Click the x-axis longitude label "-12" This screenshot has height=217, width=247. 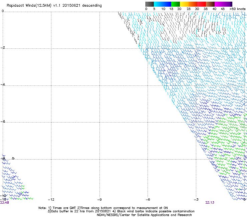(51, 200)
